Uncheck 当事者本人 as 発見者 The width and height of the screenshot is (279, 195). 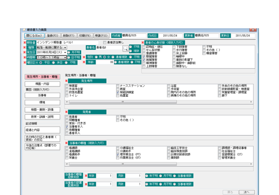point(67,127)
